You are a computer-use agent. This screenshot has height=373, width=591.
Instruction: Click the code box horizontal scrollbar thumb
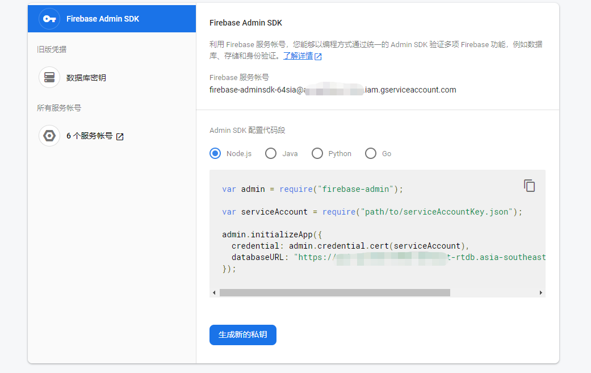tap(335, 293)
